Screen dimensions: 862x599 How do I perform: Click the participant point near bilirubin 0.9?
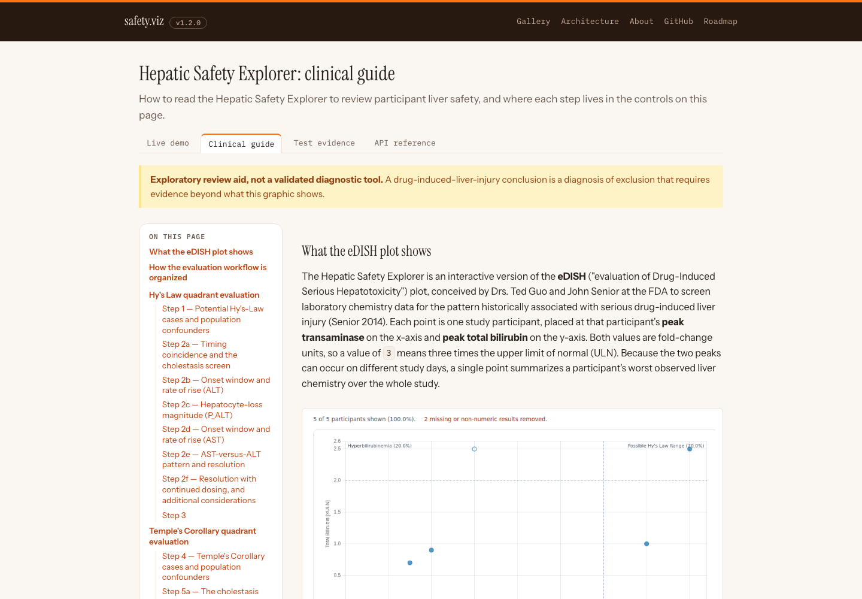[x=431, y=550]
